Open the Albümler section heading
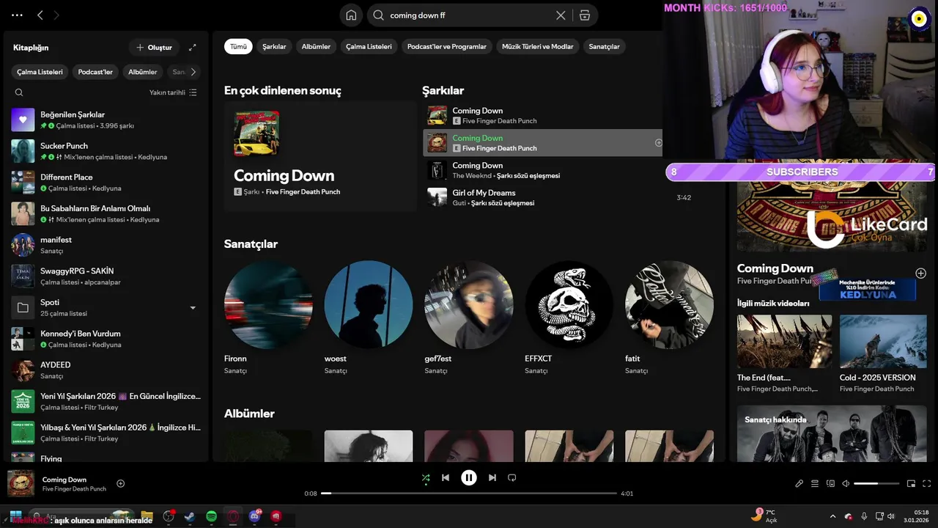The width and height of the screenshot is (938, 528). [249, 414]
